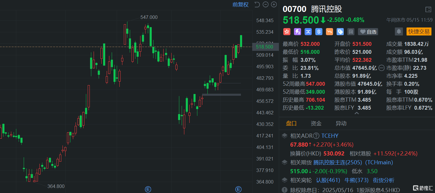Viewport: 435px width, 193px height.
Task: Click the 历史最低 -13.202 value
Action: click(x=315, y=108)
